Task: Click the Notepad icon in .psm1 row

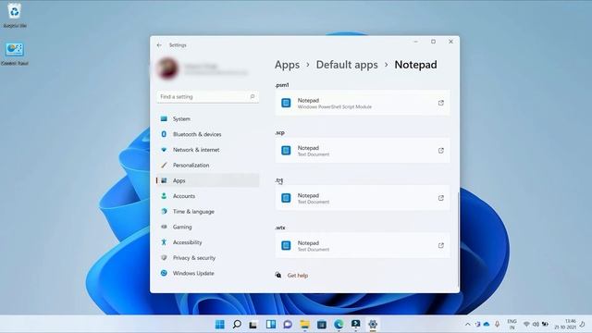Action: pos(286,103)
